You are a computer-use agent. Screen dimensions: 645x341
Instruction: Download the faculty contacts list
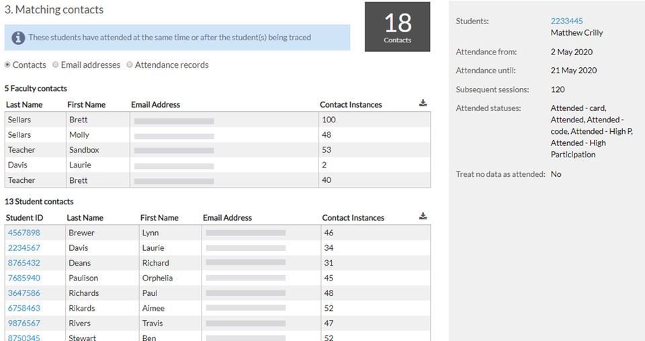(423, 104)
